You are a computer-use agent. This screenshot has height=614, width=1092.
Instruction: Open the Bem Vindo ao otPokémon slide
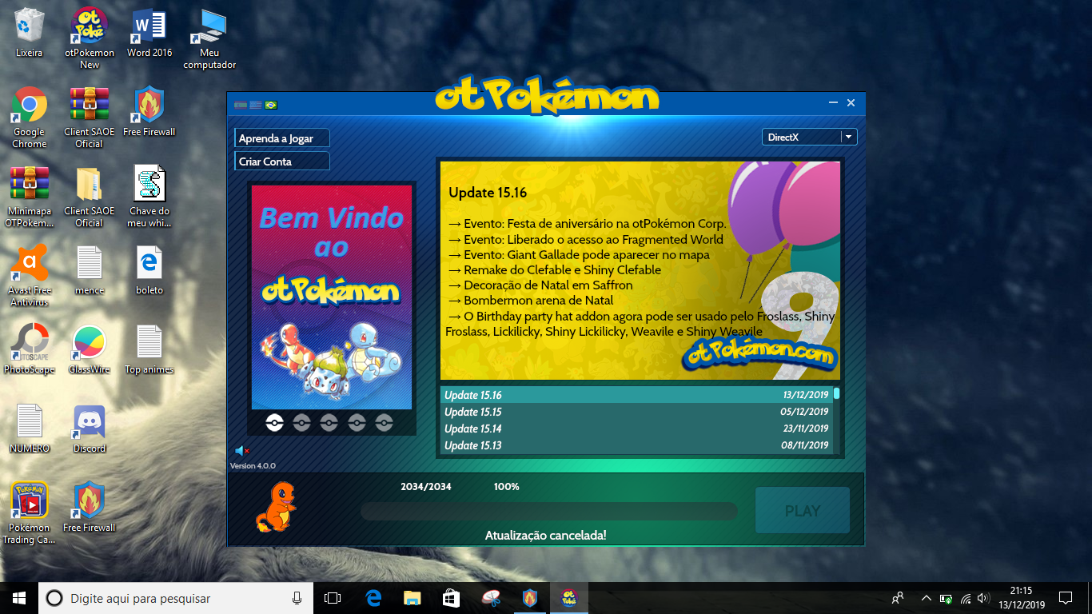point(332,297)
